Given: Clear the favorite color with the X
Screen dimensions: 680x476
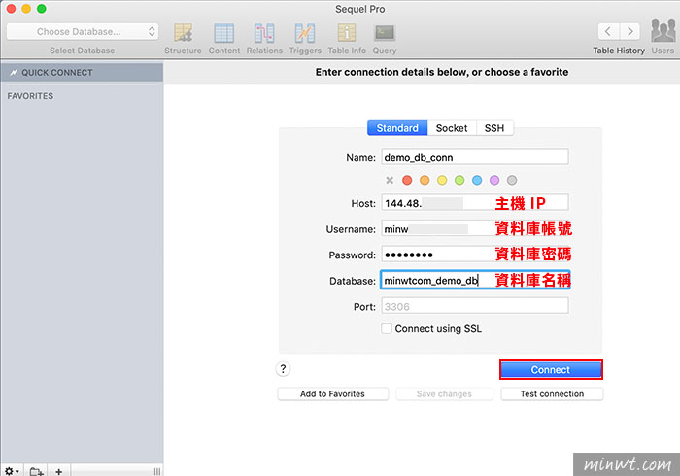Looking at the screenshot, I should 390,180.
